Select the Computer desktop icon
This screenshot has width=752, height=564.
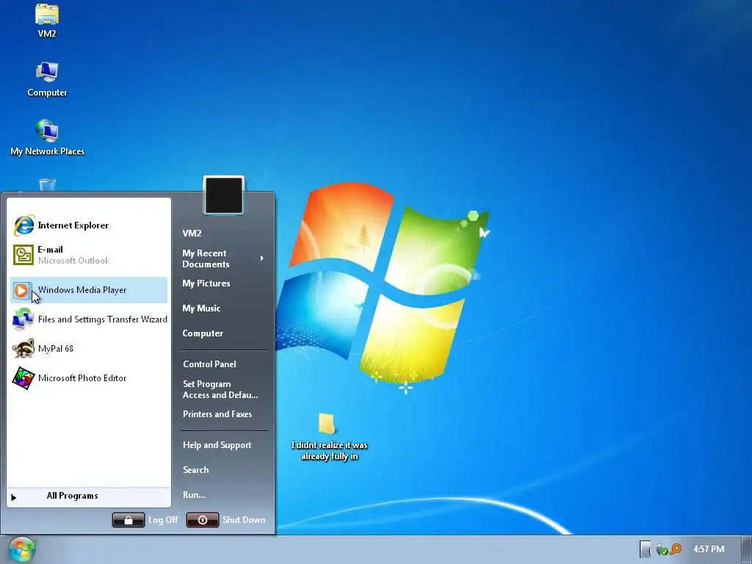47,79
